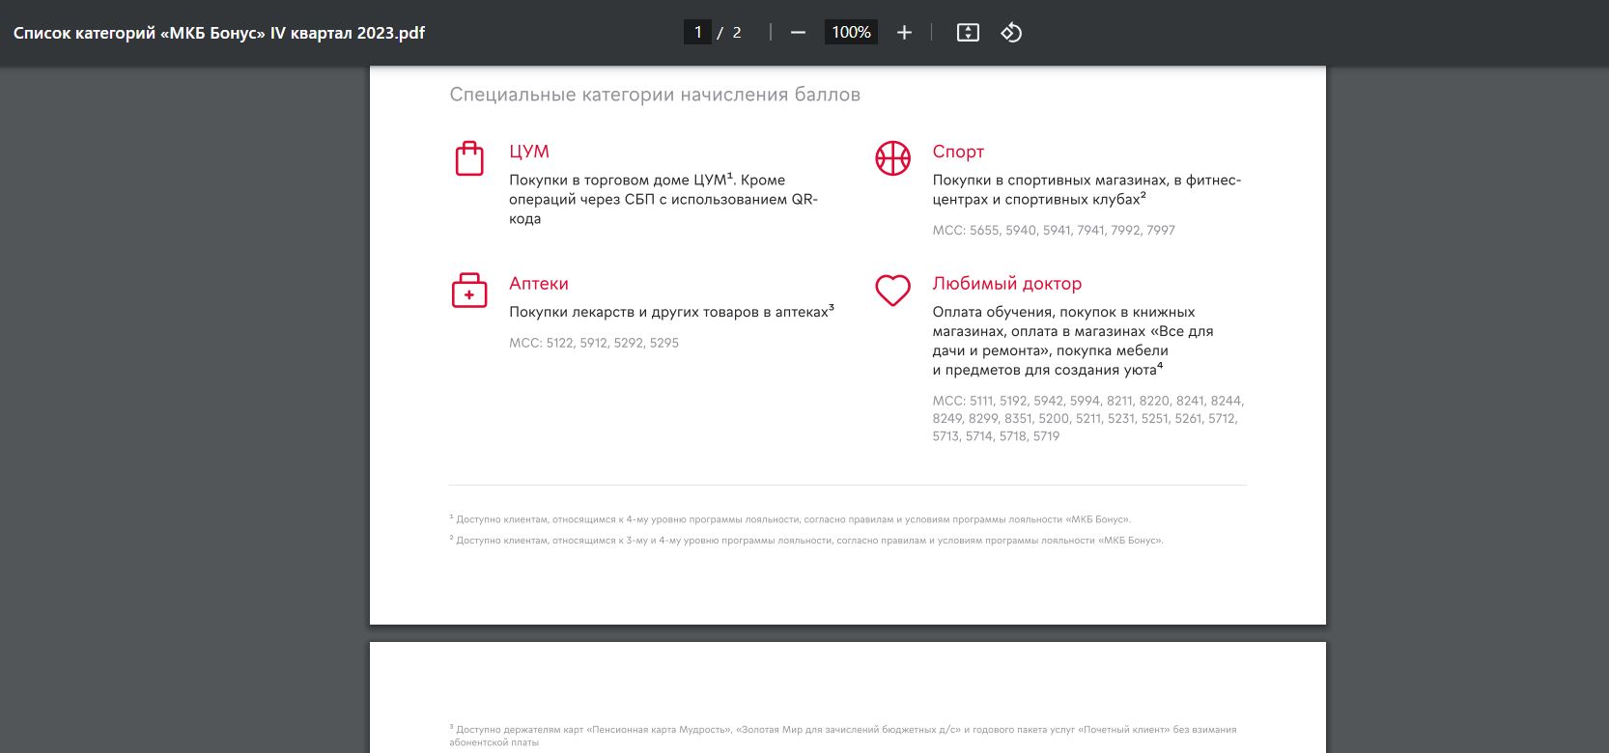Click the page number field showing 1
The width and height of the screenshot is (1609, 753).
tap(697, 32)
